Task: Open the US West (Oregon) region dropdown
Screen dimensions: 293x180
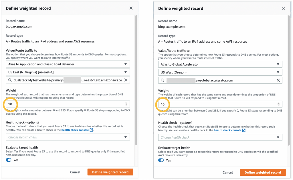Action: 220,72
